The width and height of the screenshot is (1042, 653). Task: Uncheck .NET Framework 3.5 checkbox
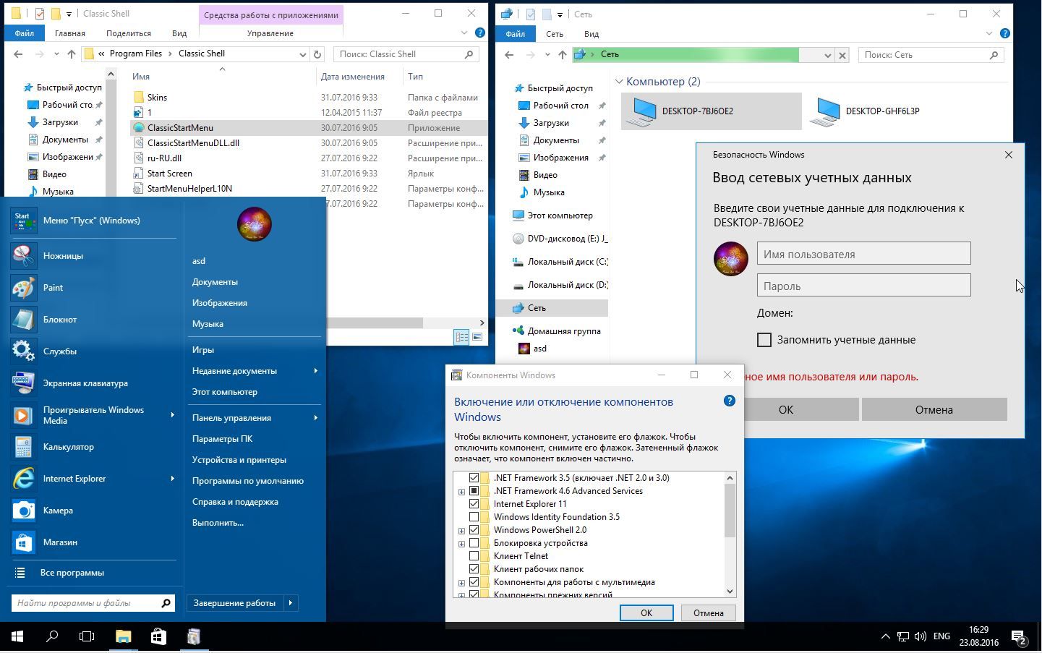pos(474,478)
